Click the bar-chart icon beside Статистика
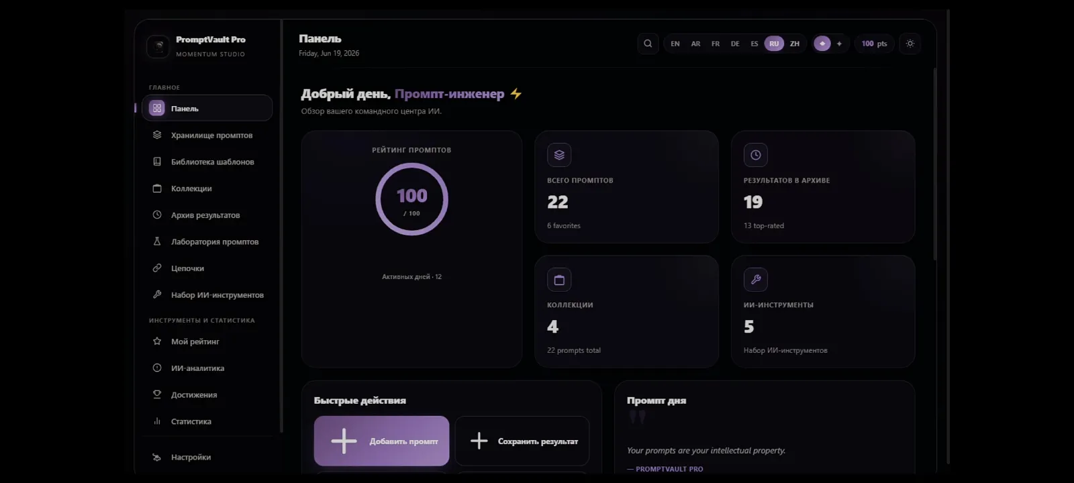This screenshot has height=483, width=1074. point(157,421)
